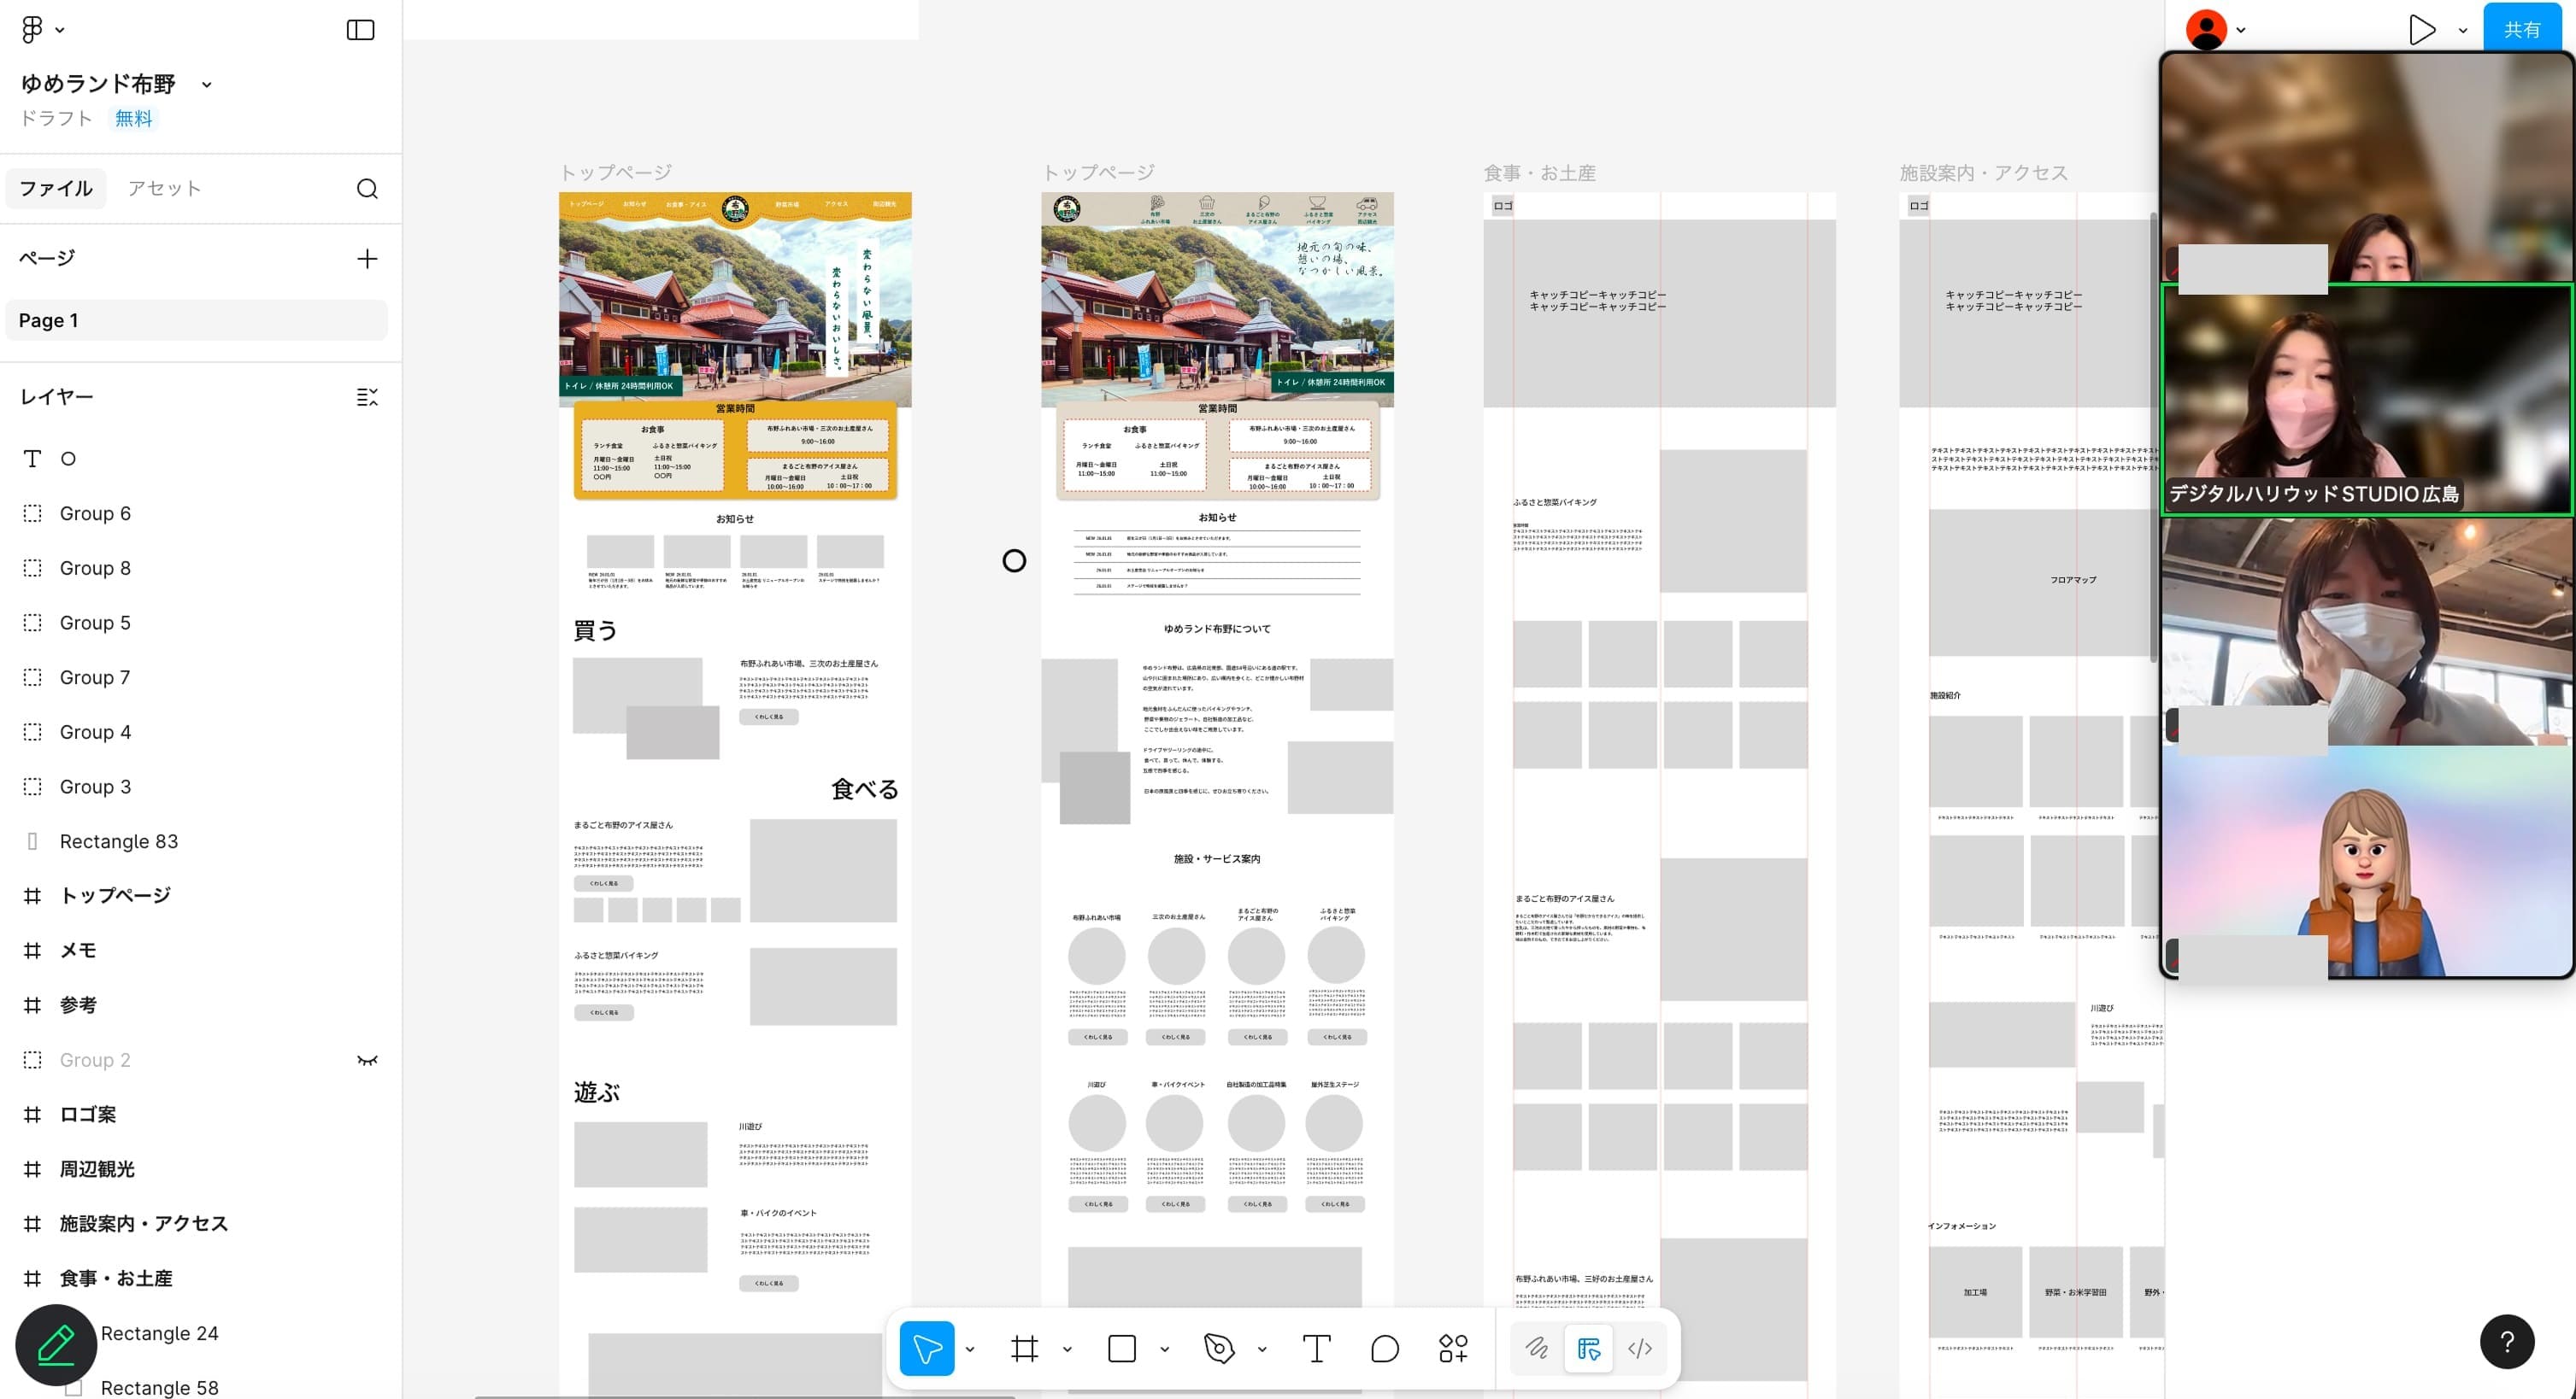Switch to the ファイル tab

[56, 189]
